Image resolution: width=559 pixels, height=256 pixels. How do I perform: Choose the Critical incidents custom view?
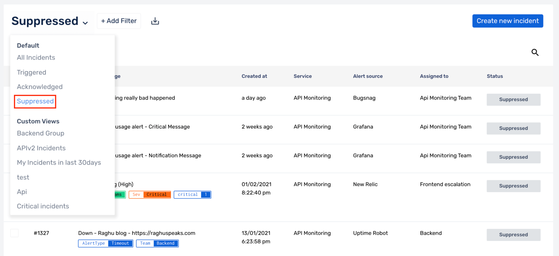pyautogui.click(x=43, y=206)
